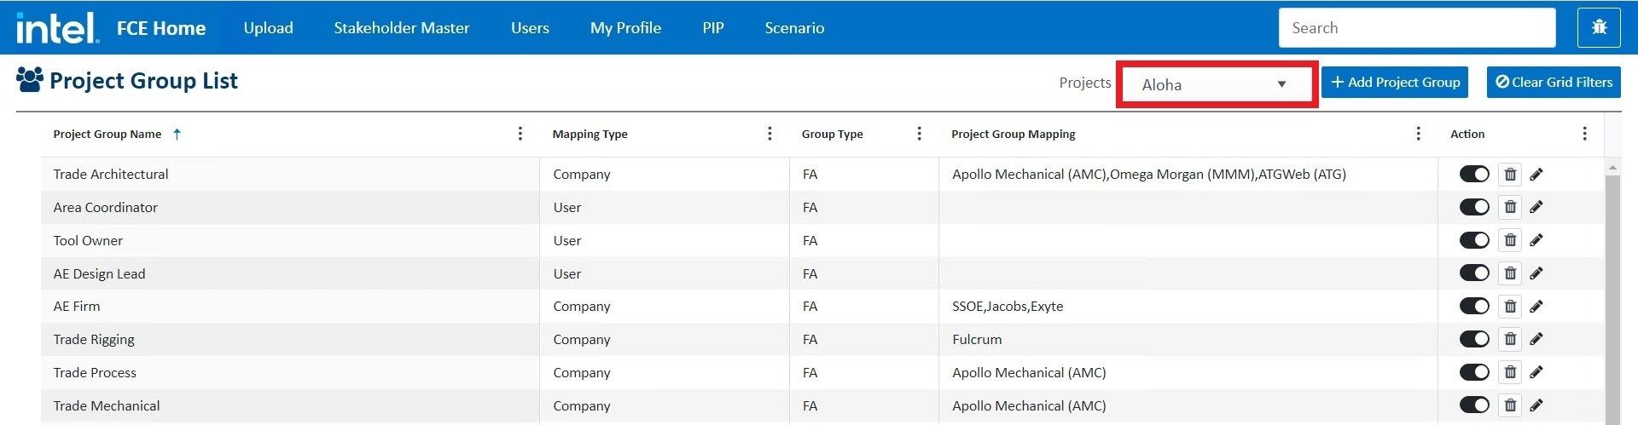Toggle the AE Firm active switch

[x=1474, y=307]
